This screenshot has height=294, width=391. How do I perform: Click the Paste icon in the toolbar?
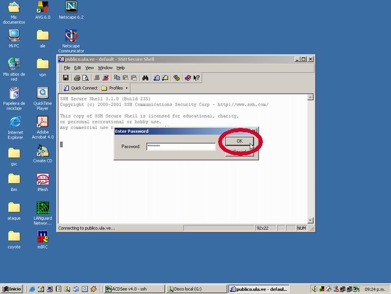click(125, 78)
